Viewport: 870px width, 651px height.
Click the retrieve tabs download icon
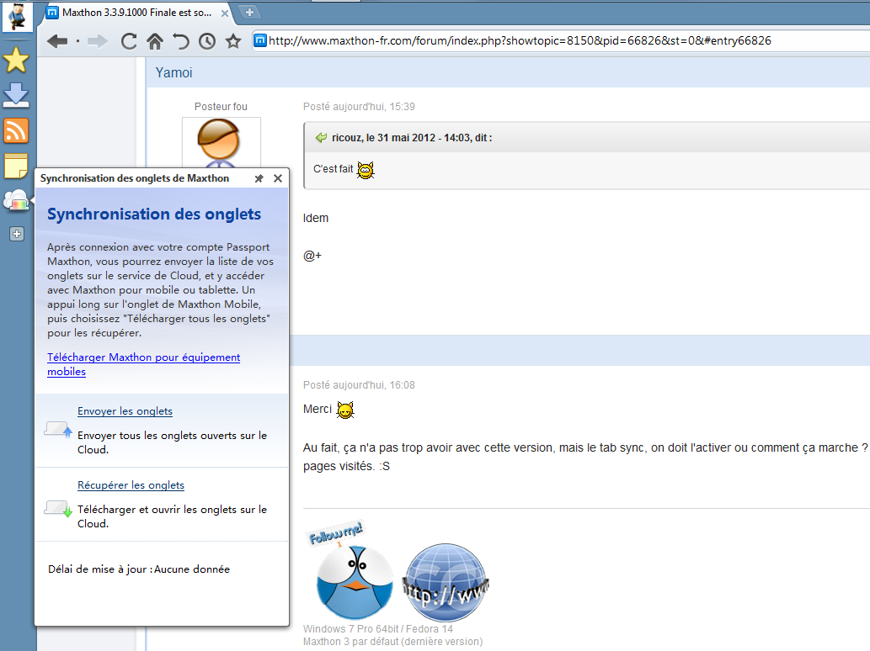pyautogui.click(x=58, y=509)
